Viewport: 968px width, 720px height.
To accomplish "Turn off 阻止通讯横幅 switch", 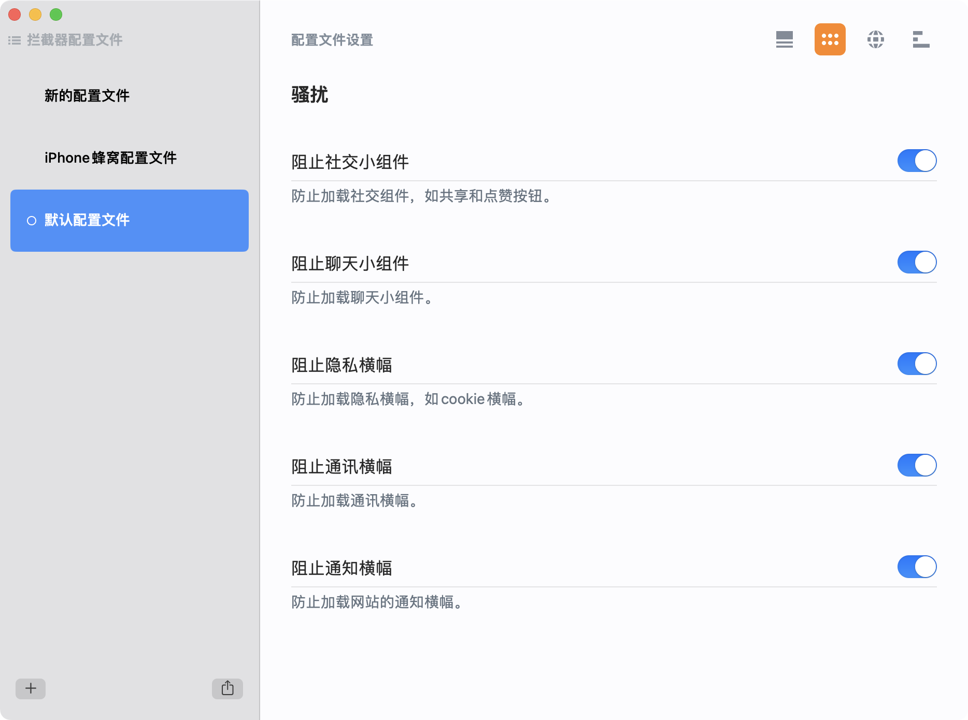I will (x=917, y=465).
